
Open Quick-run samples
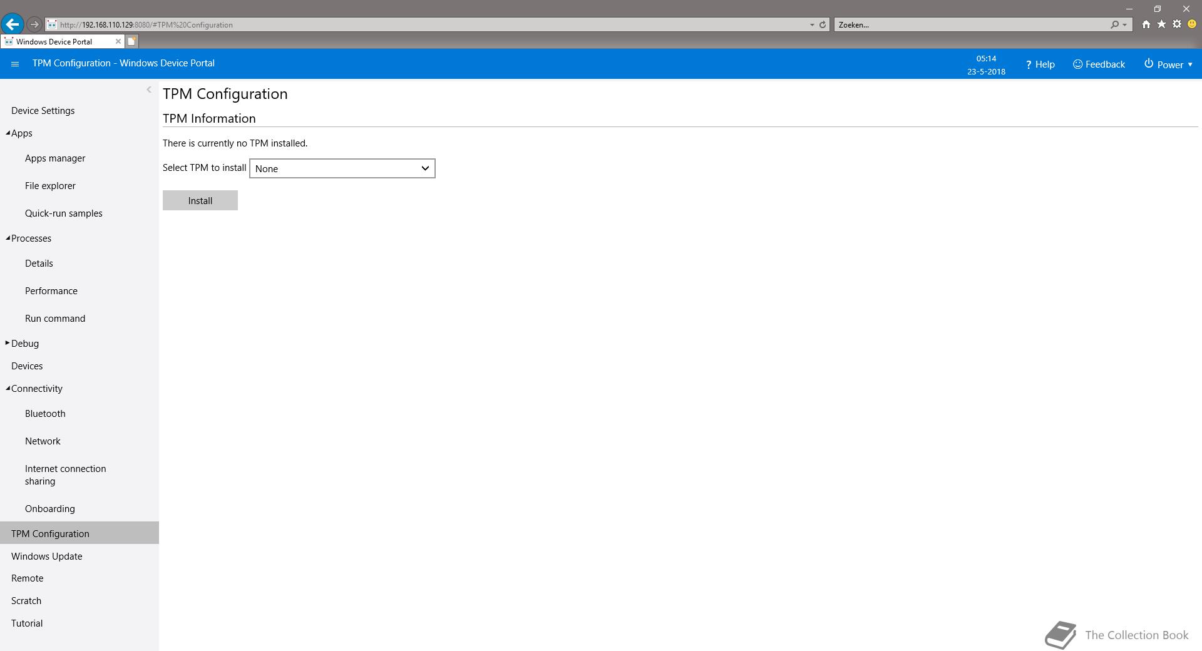(64, 213)
